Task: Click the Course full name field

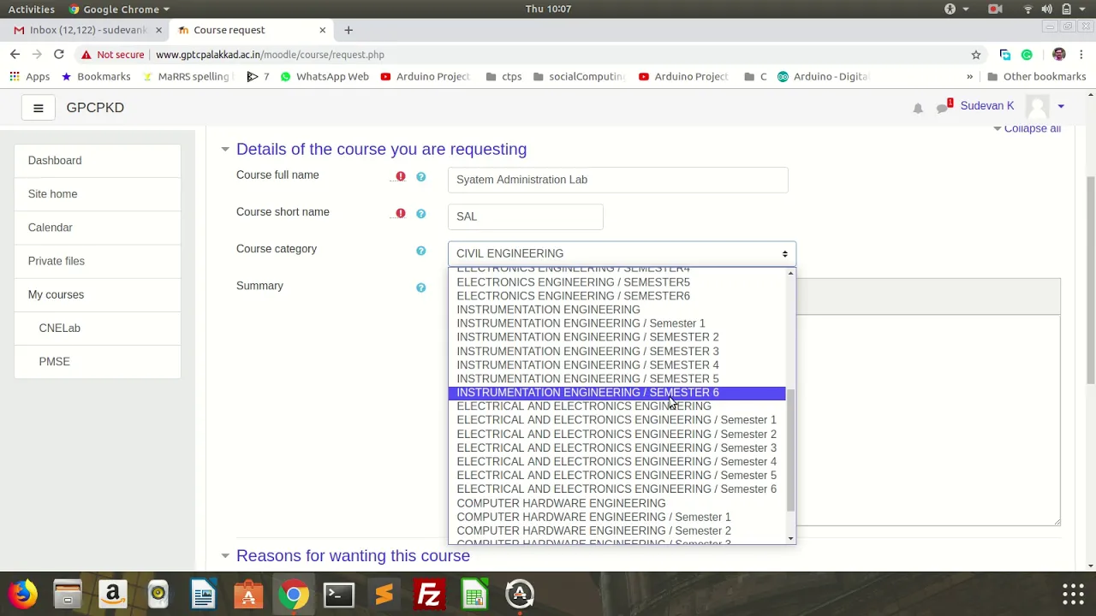Action: (x=617, y=180)
